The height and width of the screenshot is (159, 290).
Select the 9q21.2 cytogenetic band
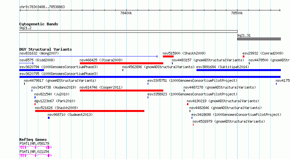pyautogui.click(x=128, y=31)
